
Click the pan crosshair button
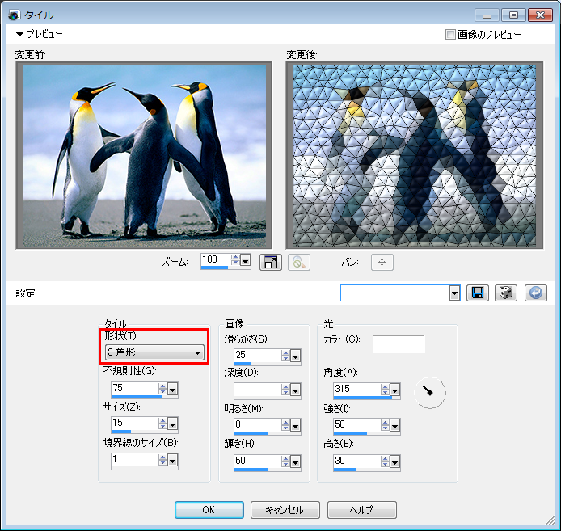[x=382, y=263]
